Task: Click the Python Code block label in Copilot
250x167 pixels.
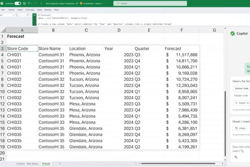Action: pyautogui.click(x=242, y=88)
